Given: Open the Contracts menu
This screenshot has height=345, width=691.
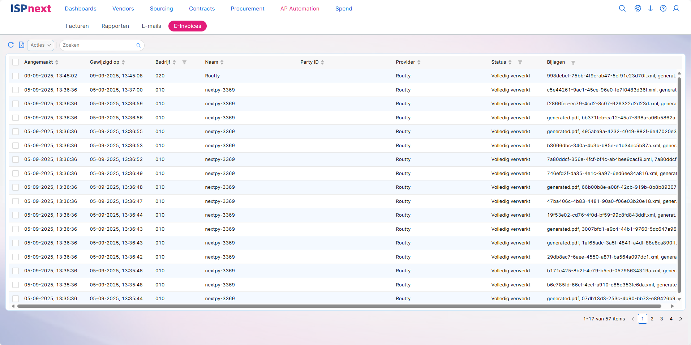Looking at the screenshot, I should (x=202, y=9).
